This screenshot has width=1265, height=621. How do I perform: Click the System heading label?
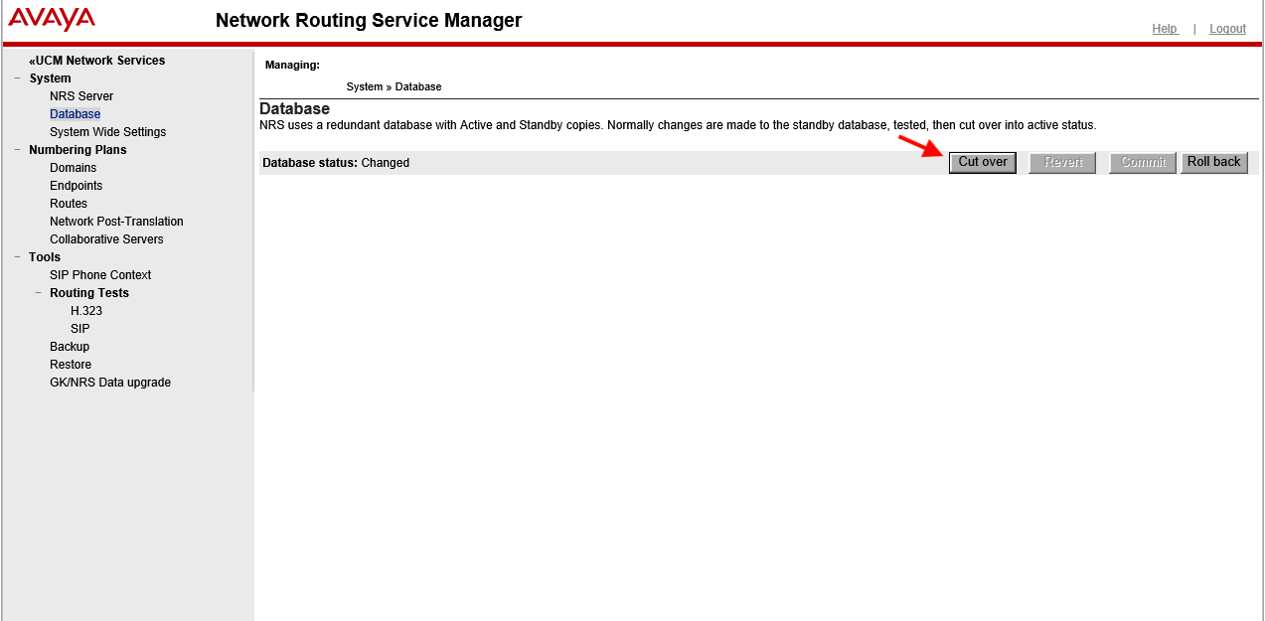(x=50, y=78)
